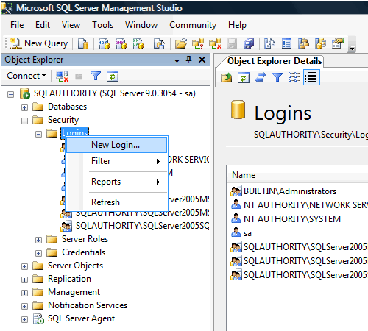Open the Registered Servers window
The height and width of the screenshot is (331, 368).
pos(269,43)
